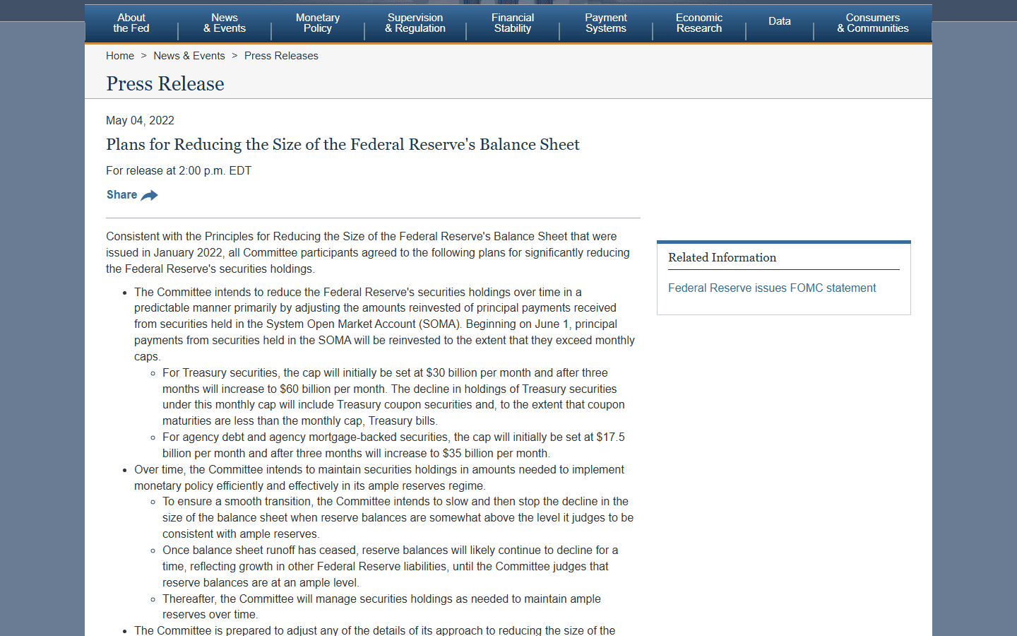Open the Consumers & Communities menu

873,23
